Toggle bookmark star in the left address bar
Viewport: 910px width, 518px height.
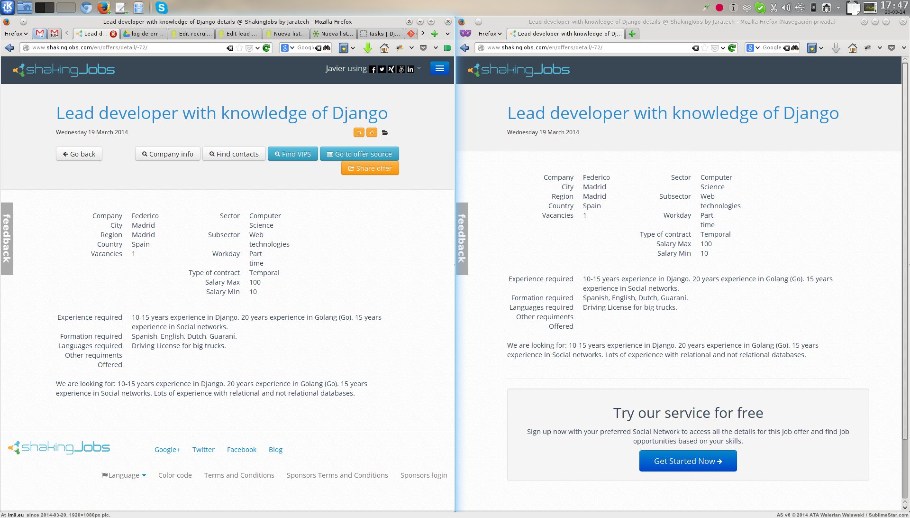click(x=239, y=48)
